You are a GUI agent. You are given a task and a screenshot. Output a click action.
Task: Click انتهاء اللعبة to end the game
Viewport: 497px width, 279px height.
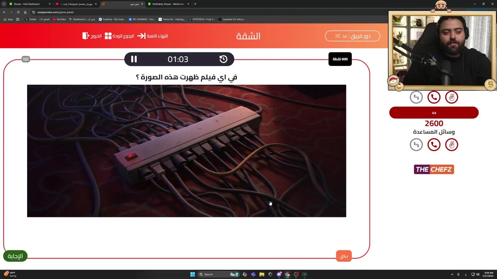pyautogui.click(x=153, y=36)
